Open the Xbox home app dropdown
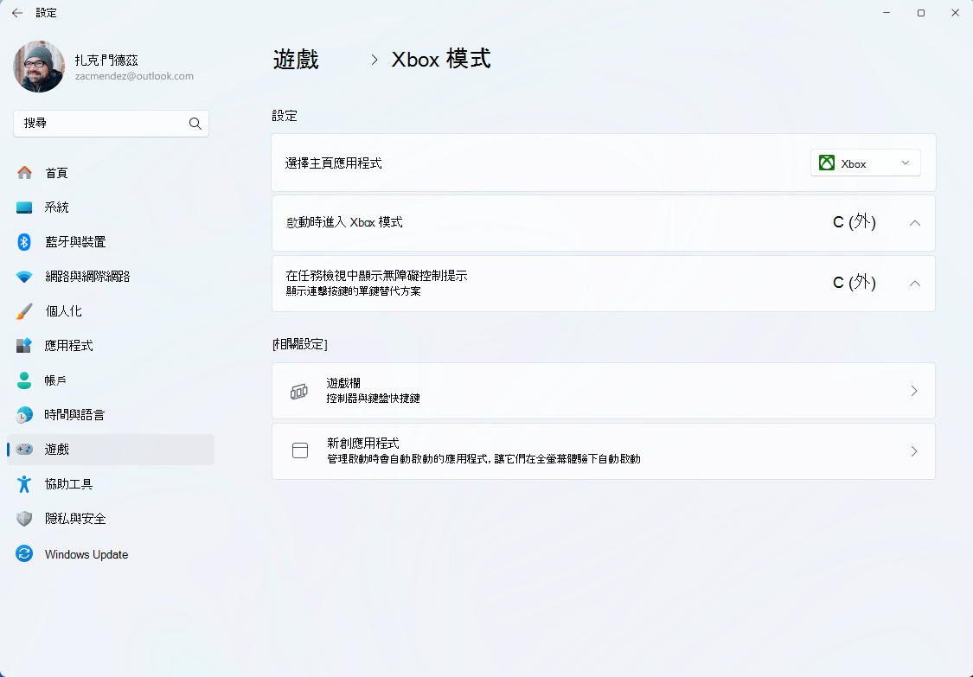The image size is (973, 677). (865, 163)
